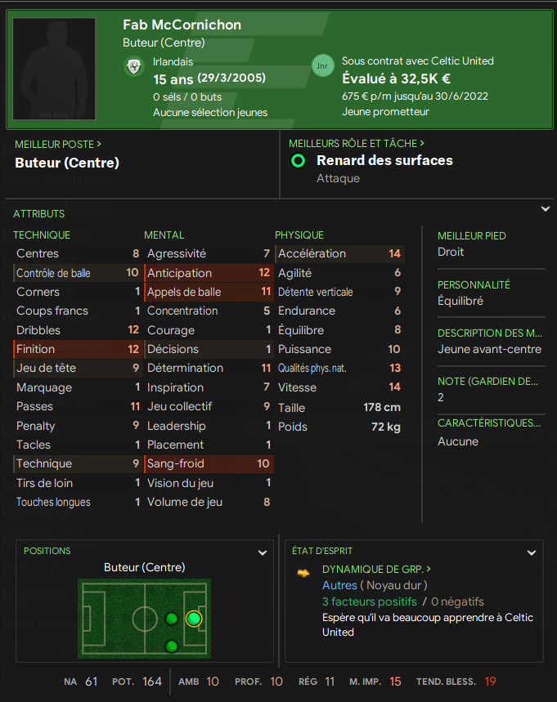Open Dynamique de grp. link

click(376, 569)
